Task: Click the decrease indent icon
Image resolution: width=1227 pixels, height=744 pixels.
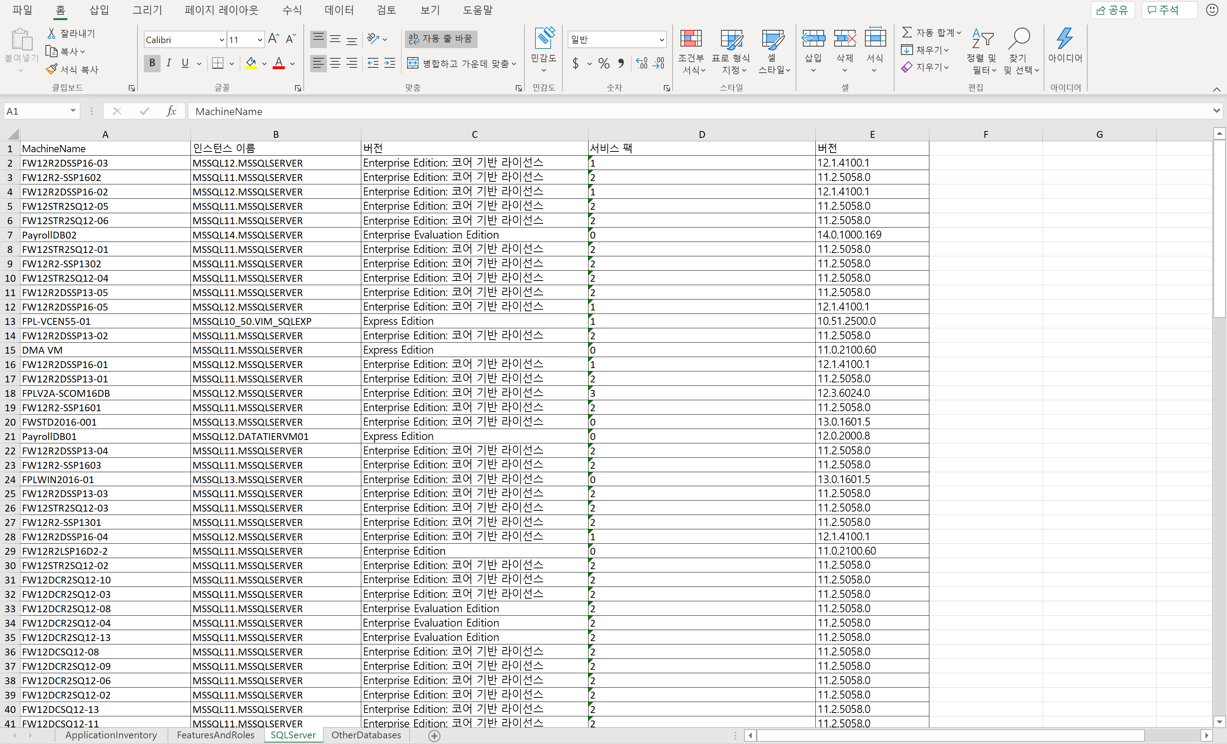Action: (373, 63)
